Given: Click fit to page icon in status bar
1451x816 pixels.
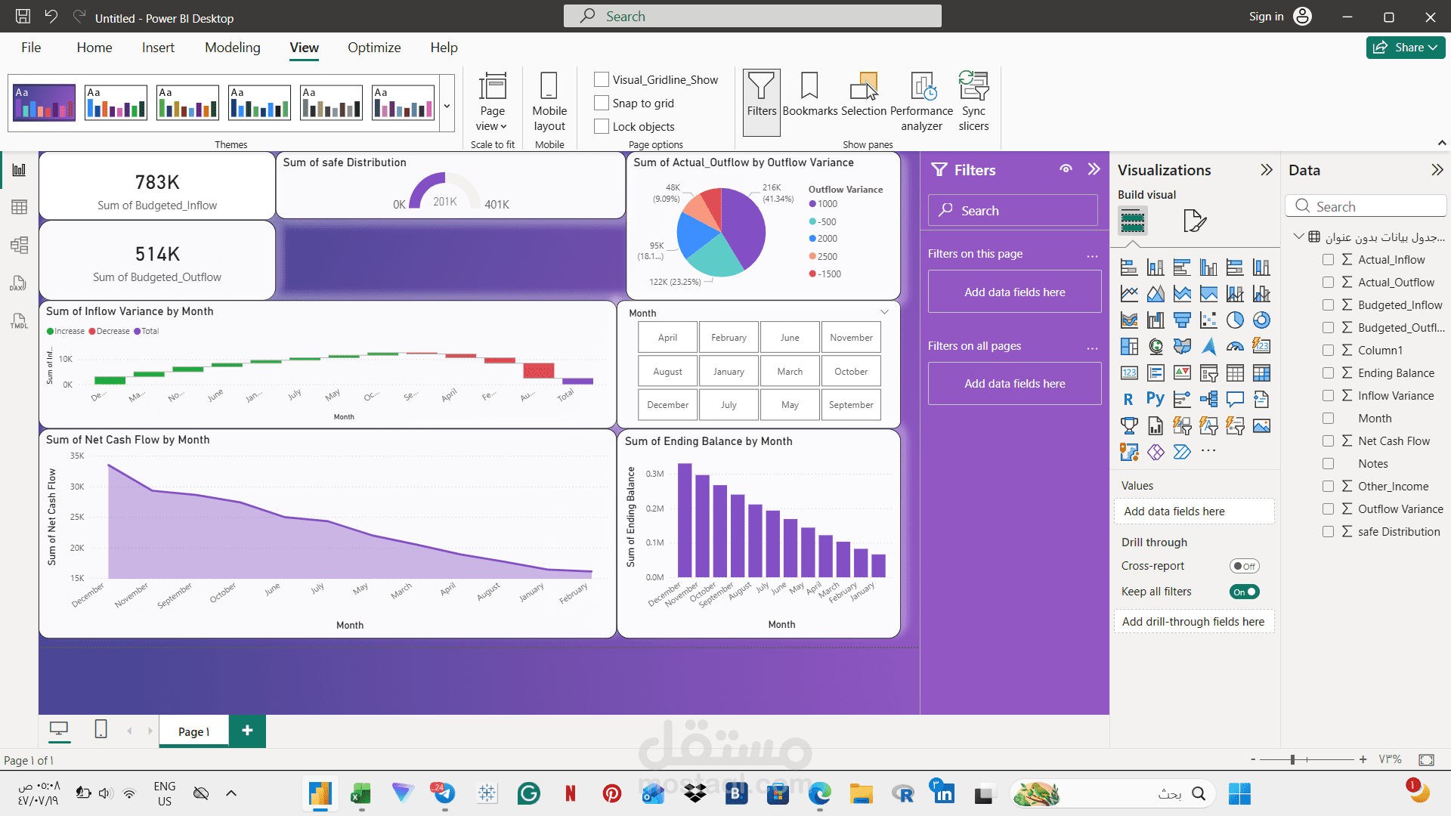Looking at the screenshot, I should coord(1426,759).
